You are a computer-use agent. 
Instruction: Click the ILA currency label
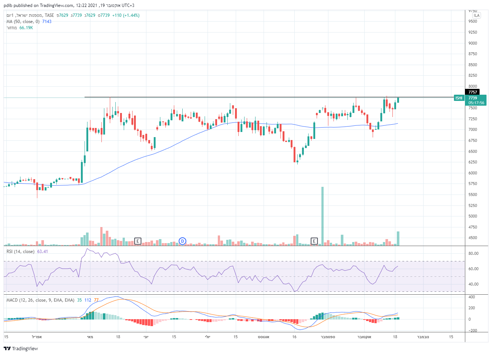point(476,15)
